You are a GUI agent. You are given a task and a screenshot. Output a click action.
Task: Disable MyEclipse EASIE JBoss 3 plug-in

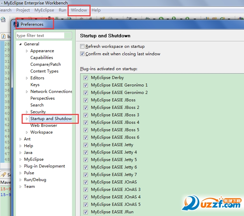(x=86, y=115)
